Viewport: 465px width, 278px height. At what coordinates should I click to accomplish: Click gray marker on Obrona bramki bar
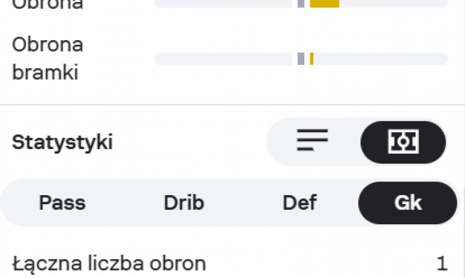point(301,59)
